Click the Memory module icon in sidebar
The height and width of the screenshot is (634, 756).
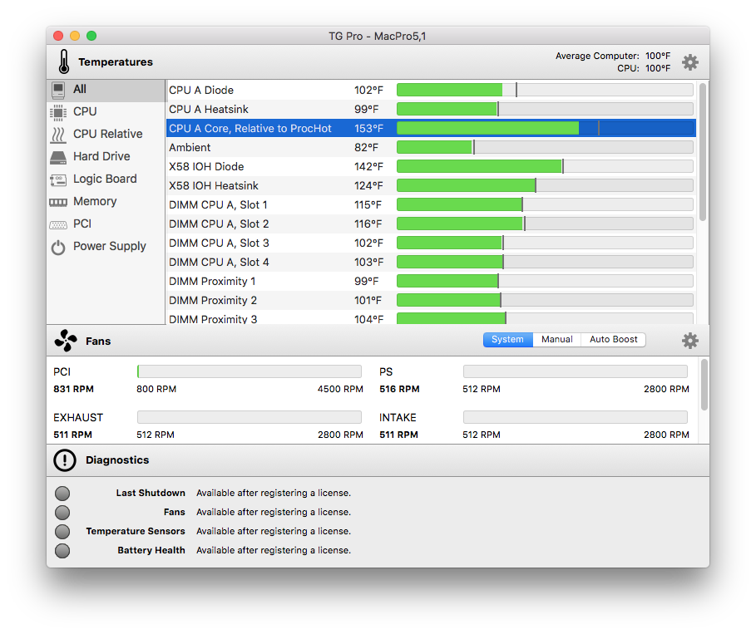coord(58,203)
